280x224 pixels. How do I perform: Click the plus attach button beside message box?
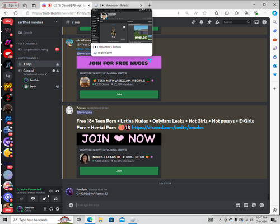tap(71, 205)
